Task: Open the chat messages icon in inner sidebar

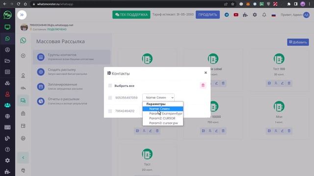Action: tap(23, 100)
